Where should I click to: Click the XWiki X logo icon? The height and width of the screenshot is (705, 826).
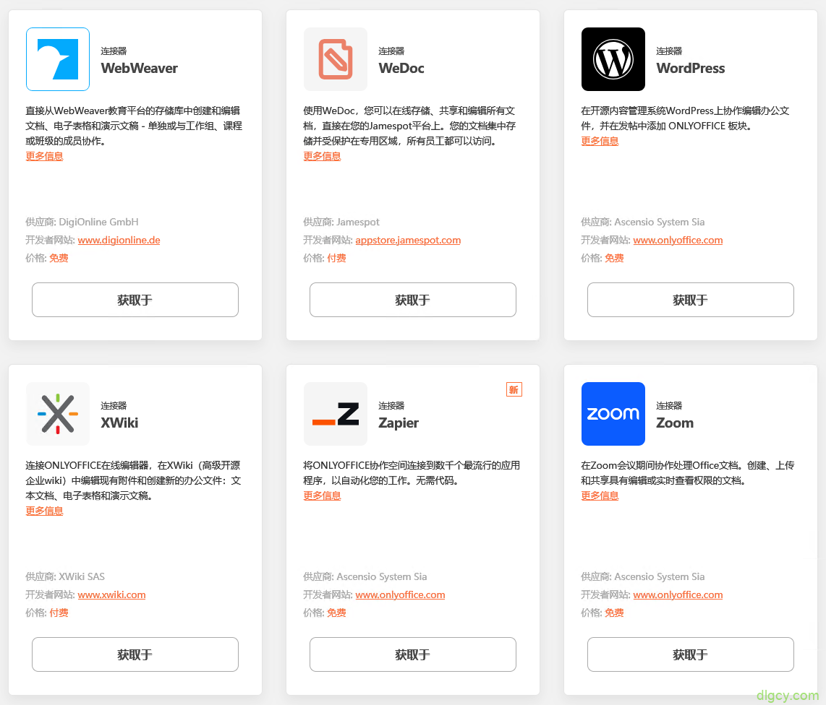click(57, 413)
